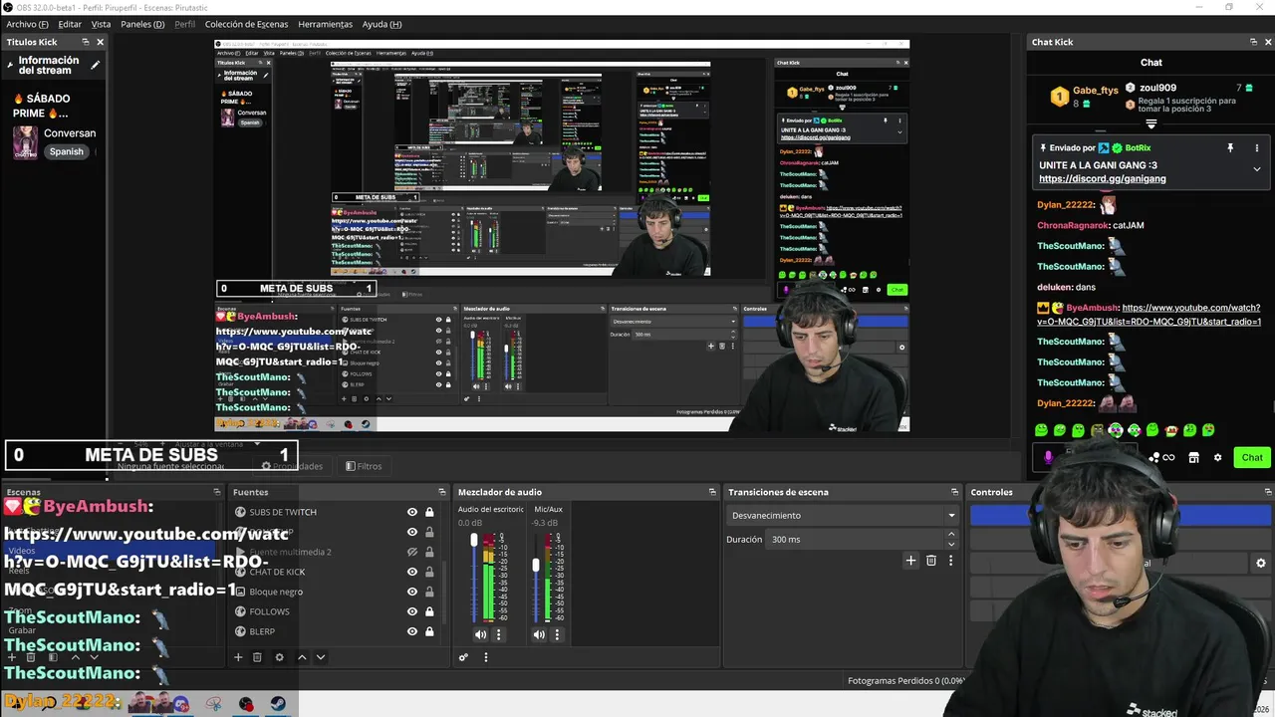The image size is (1275, 717).
Task: Add a scene transition with the plus icon
Action: click(910, 561)
